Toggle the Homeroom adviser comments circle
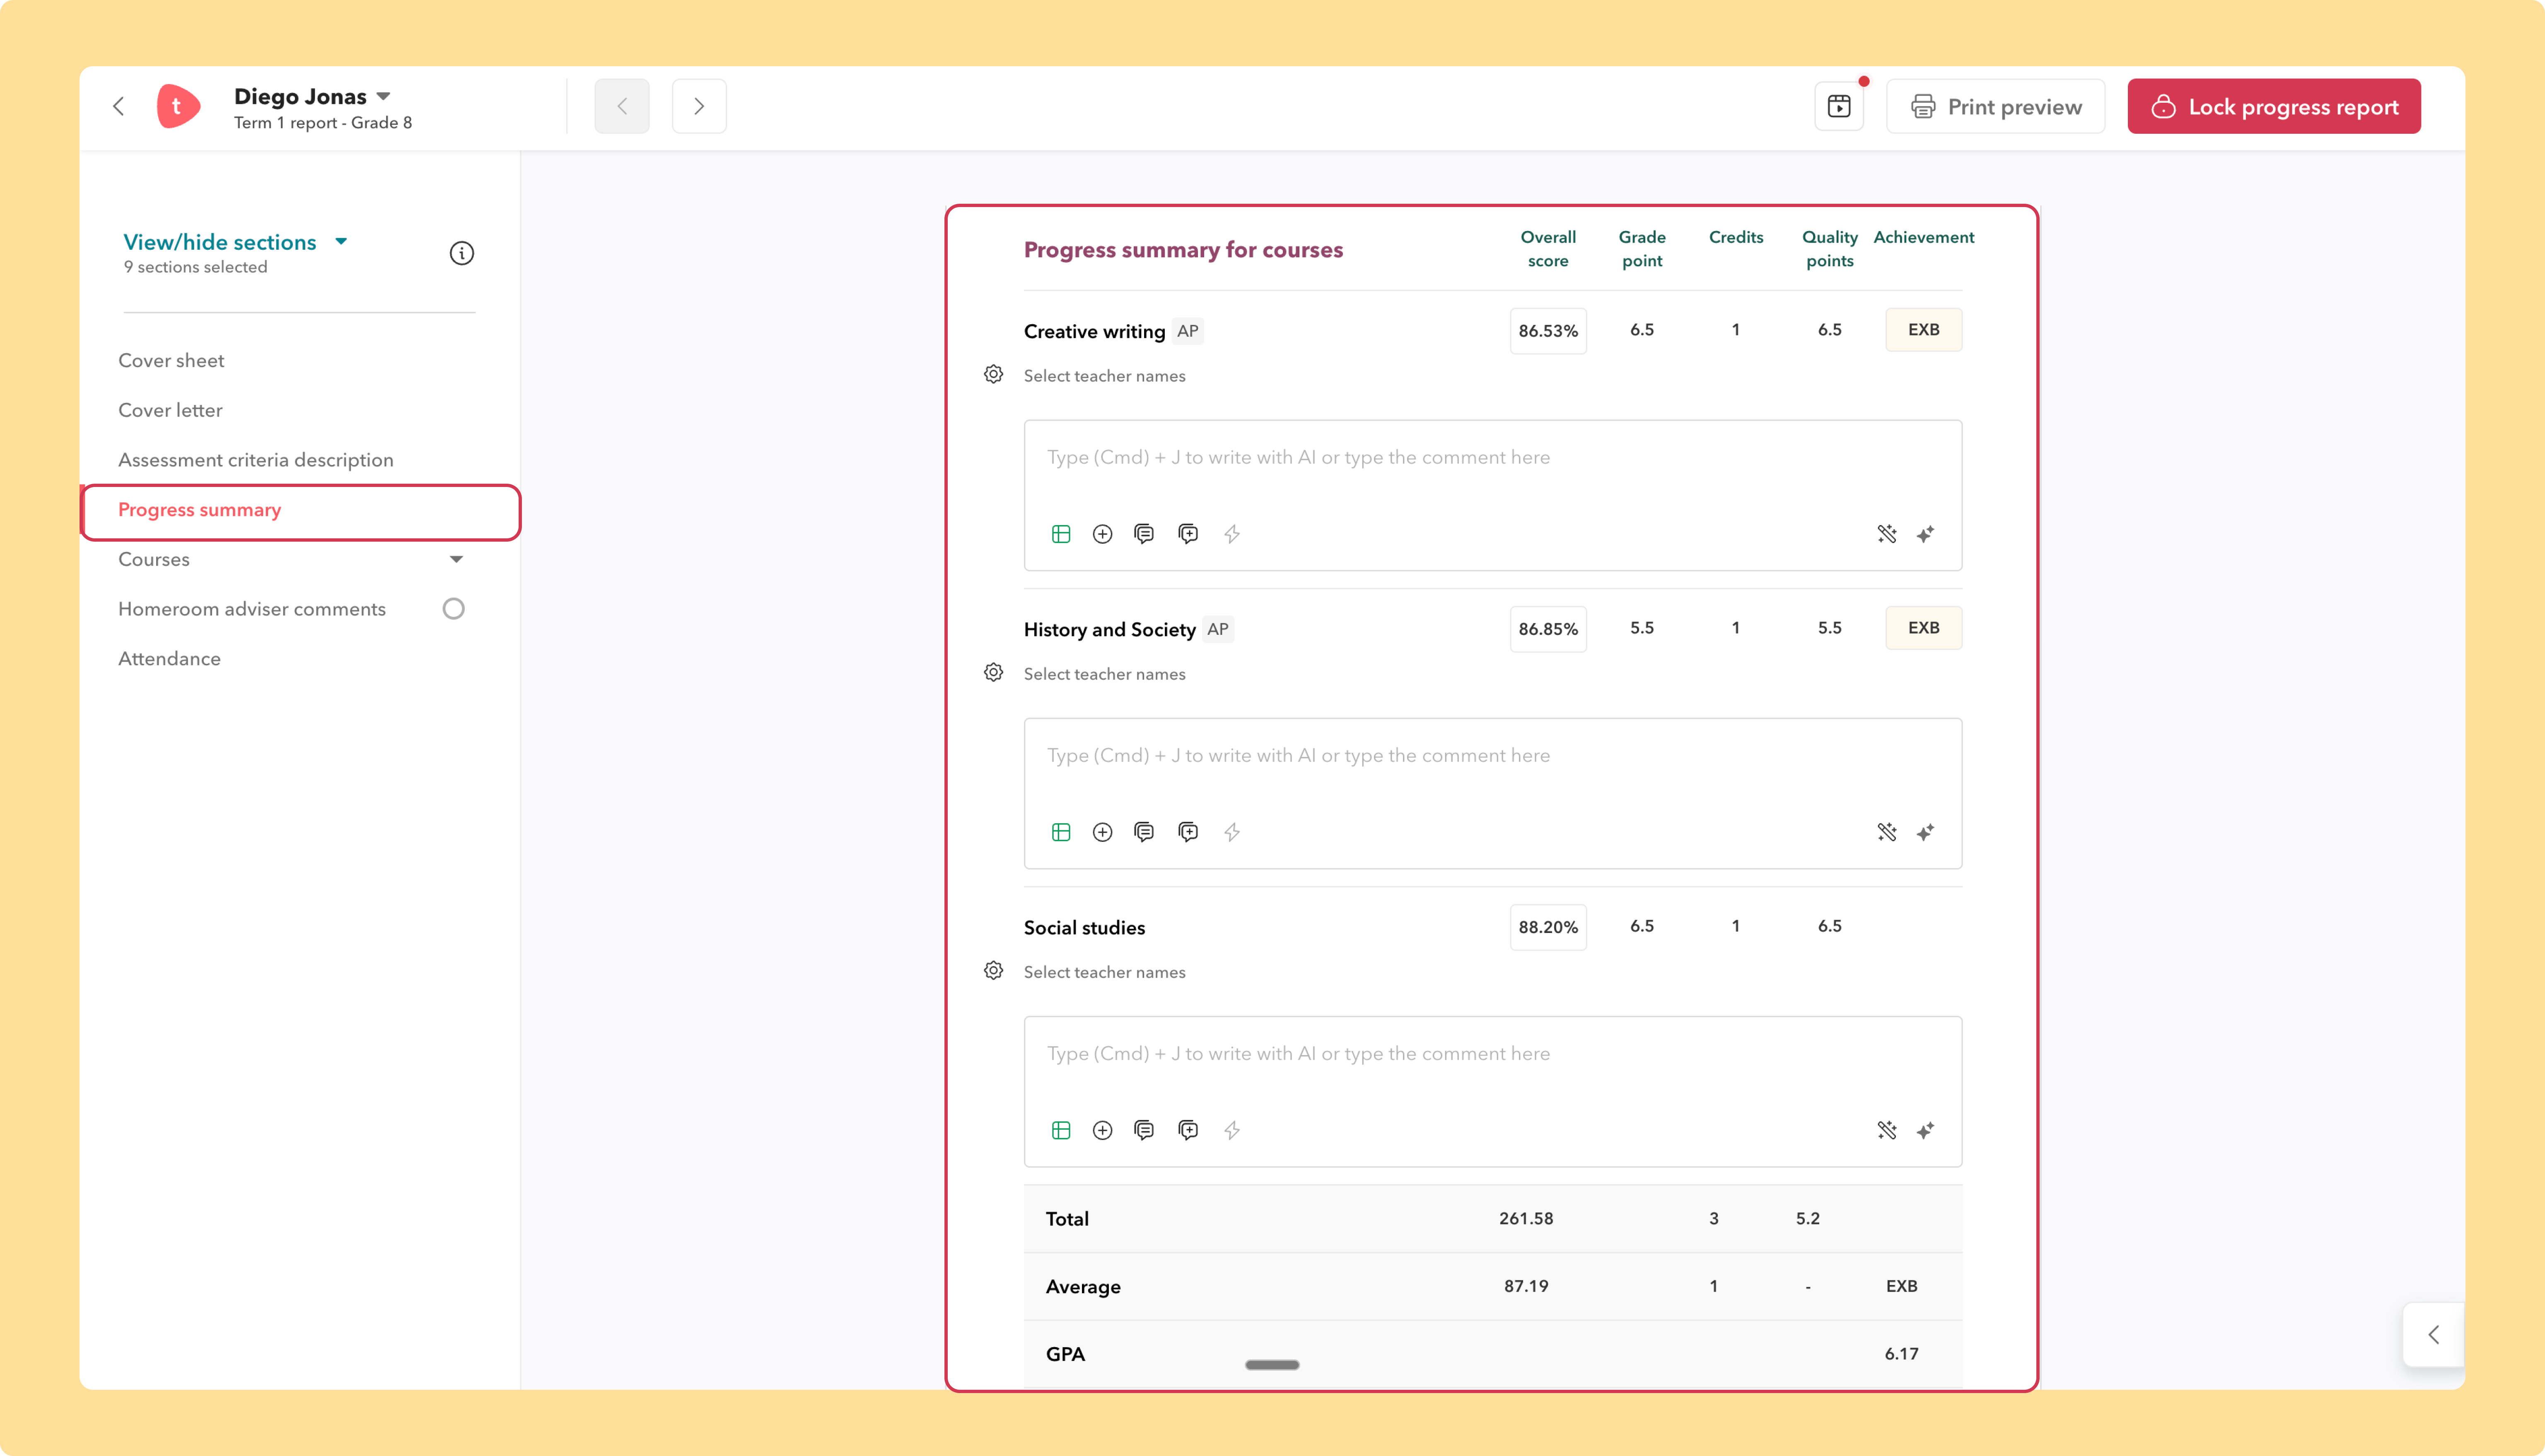The width and height of the screenshot is (2545, 1456). pyautogui.click(x=453, y=609)
